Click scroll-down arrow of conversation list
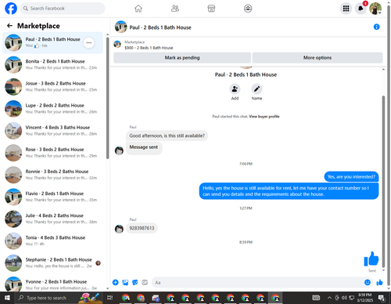Viewport: 391px width, 304px height. (x=108, y=288)
